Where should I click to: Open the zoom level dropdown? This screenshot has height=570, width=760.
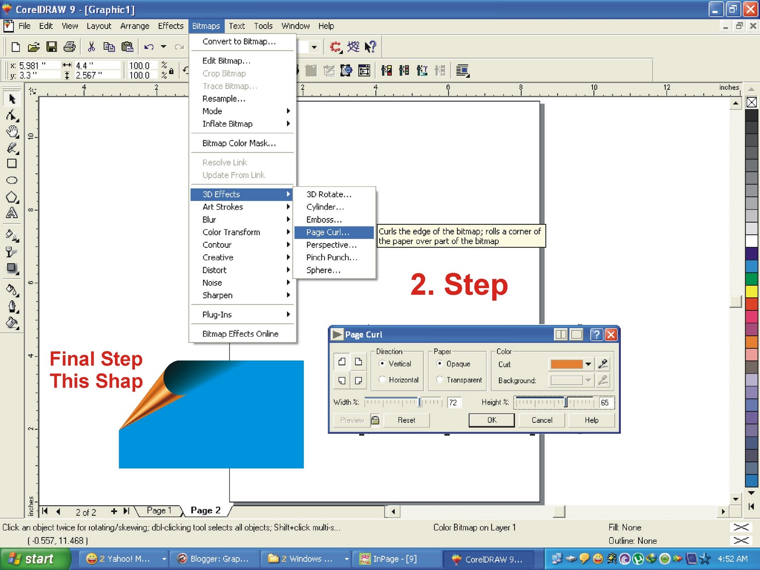coord(313,47)
